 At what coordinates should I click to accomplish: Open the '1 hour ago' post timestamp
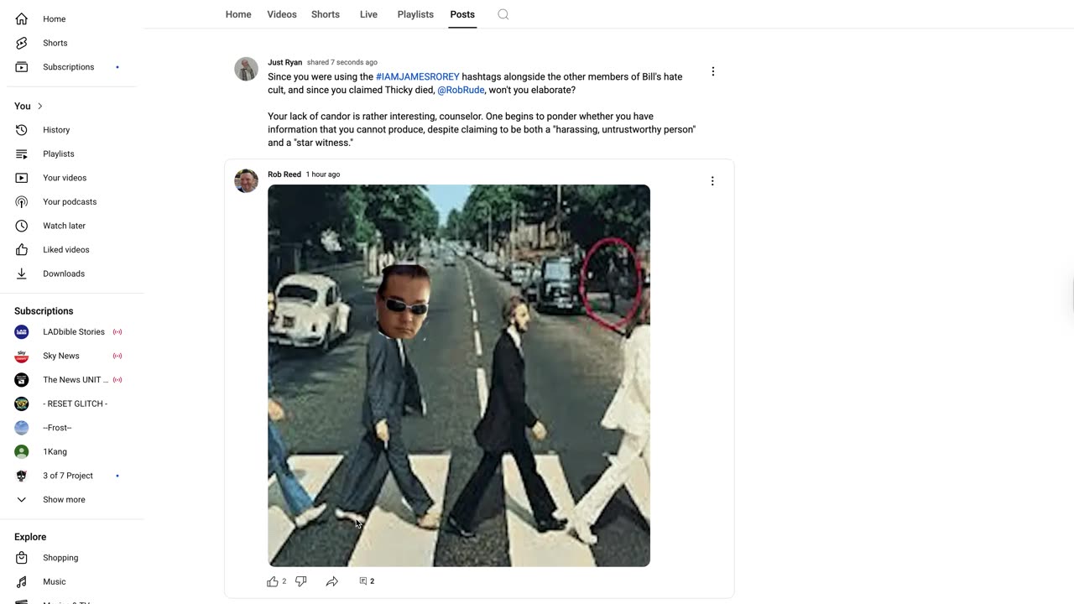coord(323,174)
